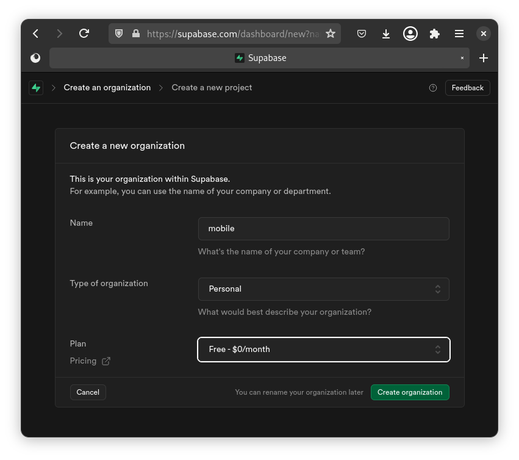519x460 pixels.
Task: Select the Create a new project breadcrumb
Action: (212, 87)
